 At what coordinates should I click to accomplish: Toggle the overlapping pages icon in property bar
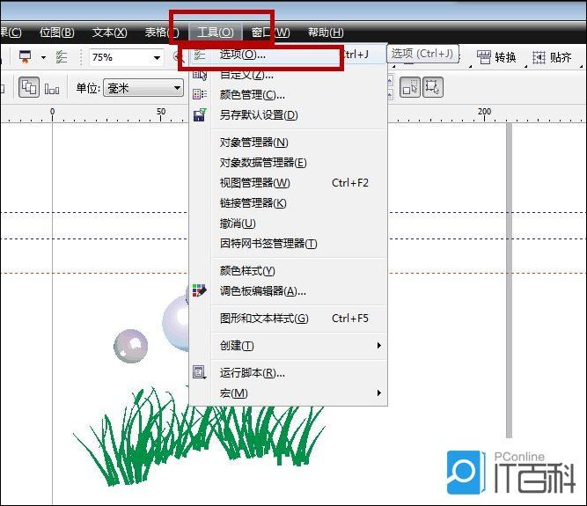click(29, 87)
